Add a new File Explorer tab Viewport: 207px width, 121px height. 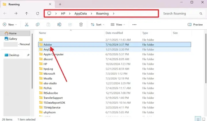60,4
